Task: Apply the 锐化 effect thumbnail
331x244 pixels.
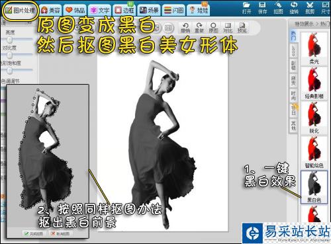Action: tap(314, 117)
